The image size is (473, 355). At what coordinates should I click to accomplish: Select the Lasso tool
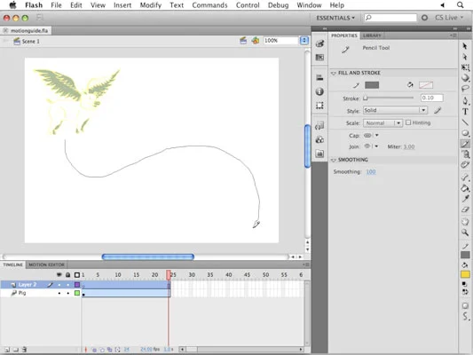465,89
